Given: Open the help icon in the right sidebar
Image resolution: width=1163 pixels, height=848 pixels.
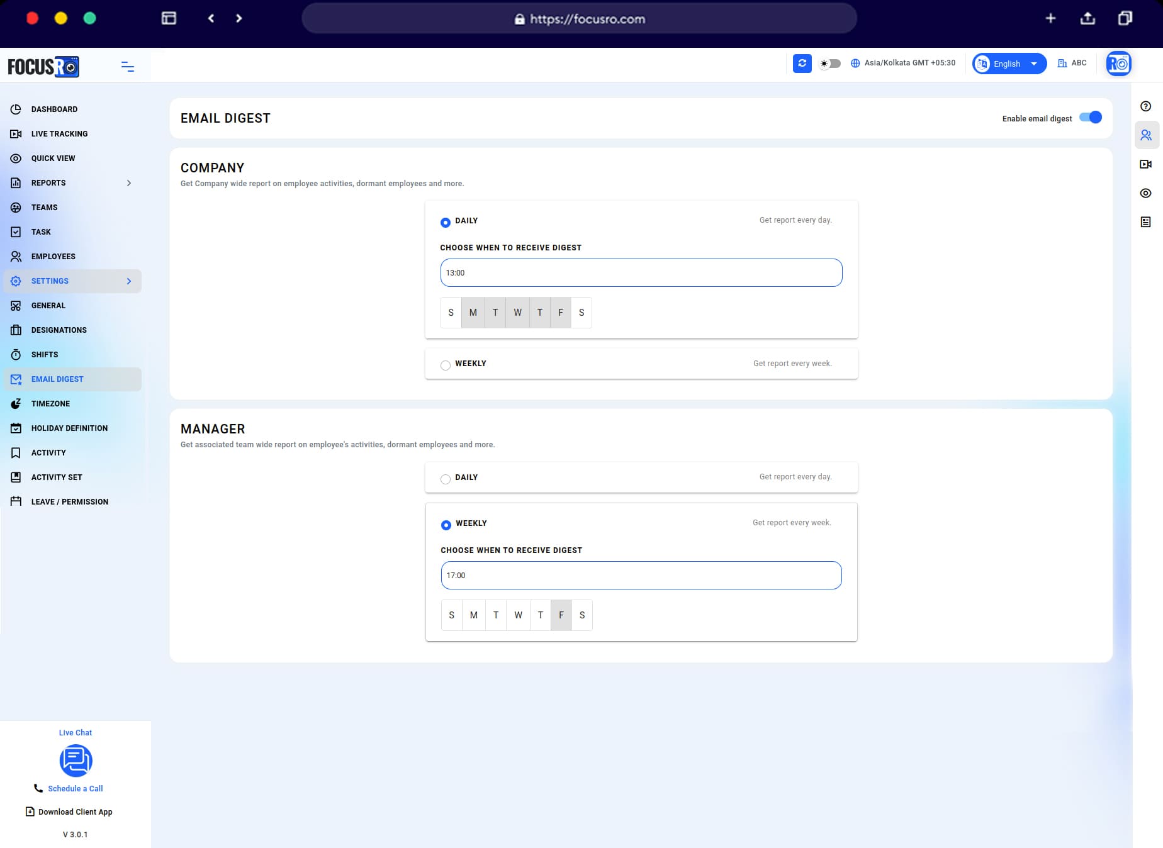Looking at the screenshot, I should tap(1145, 106).
